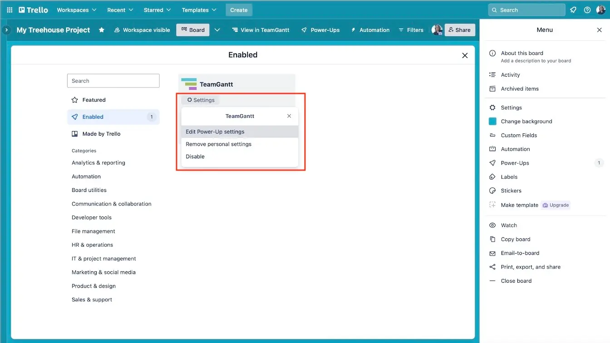610x343 pixels.
Task: Expand the collapsed sidebar arrow
Action: pyautogui.click(x=6, y=30)
